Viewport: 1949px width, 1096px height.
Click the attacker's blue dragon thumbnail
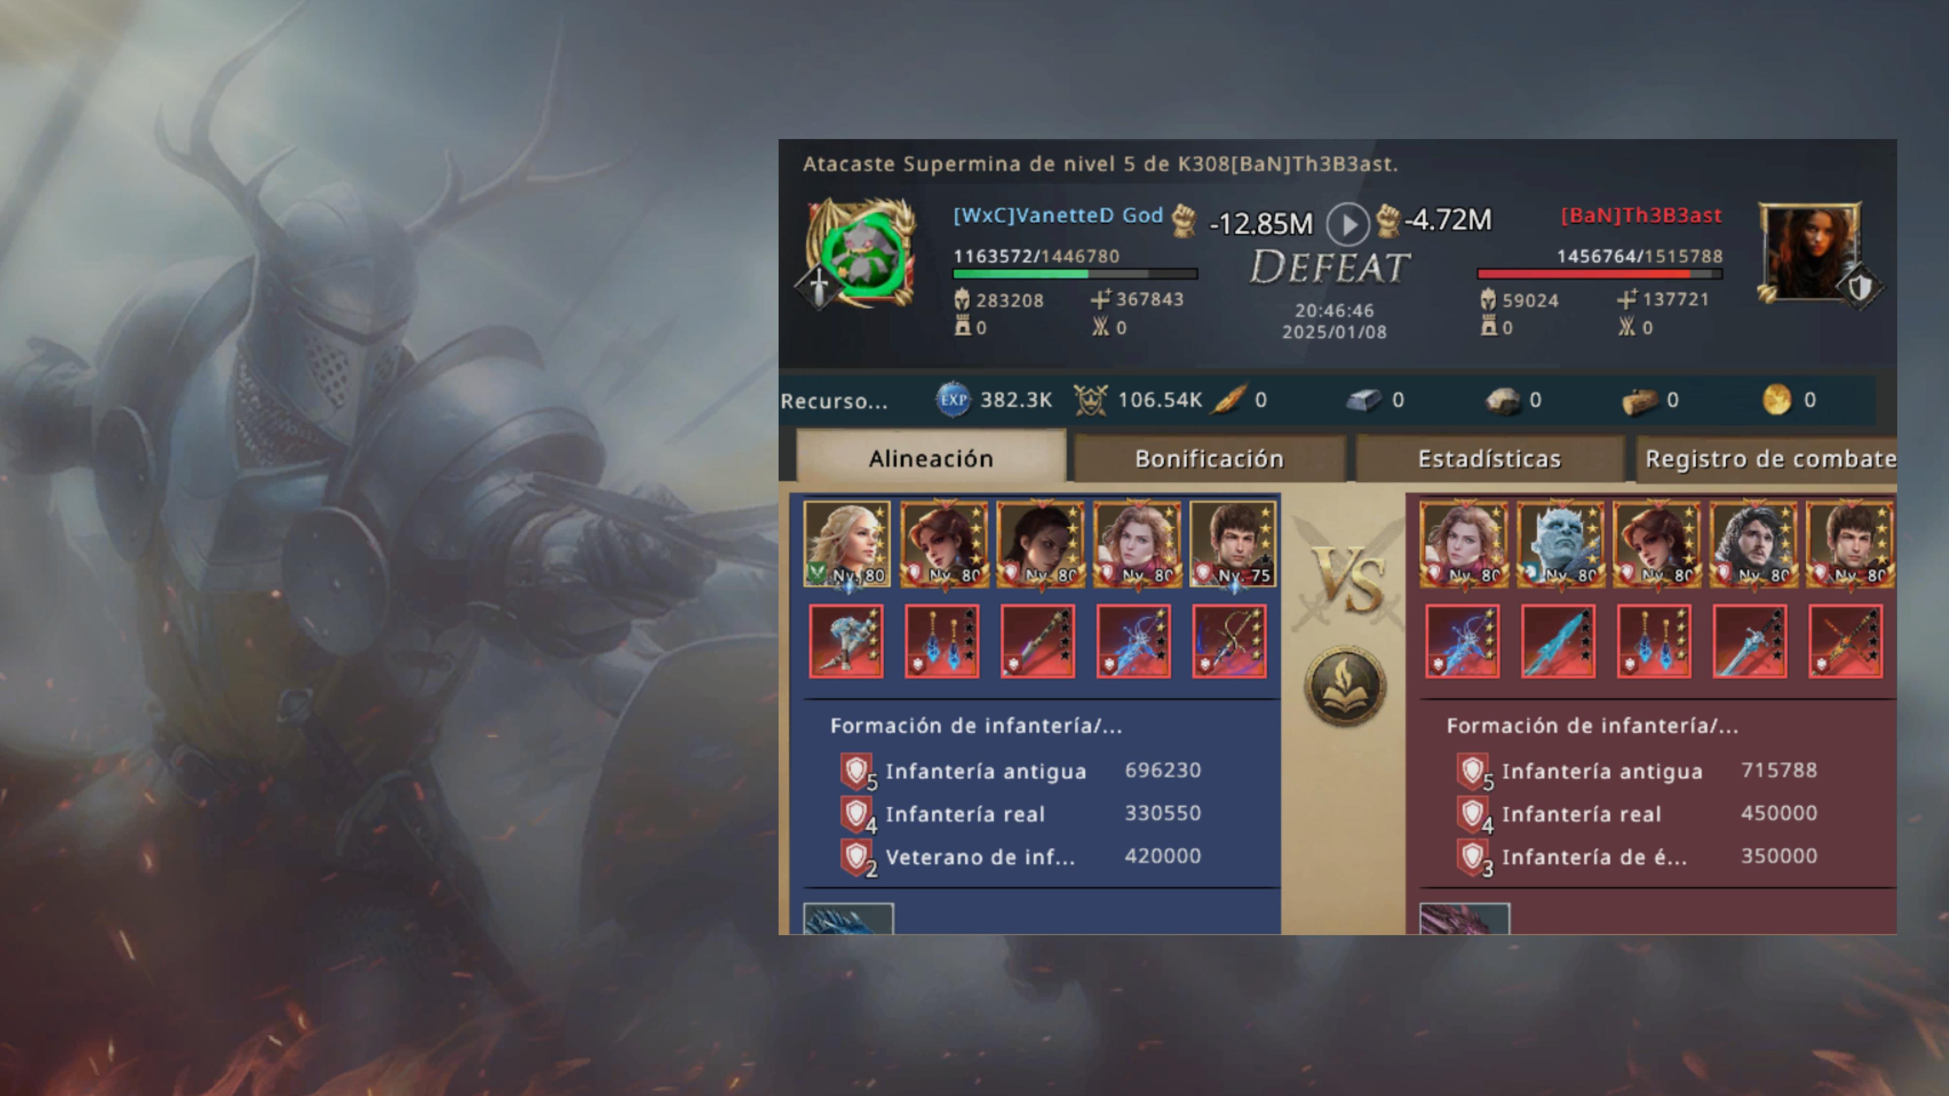pos(848,918)
